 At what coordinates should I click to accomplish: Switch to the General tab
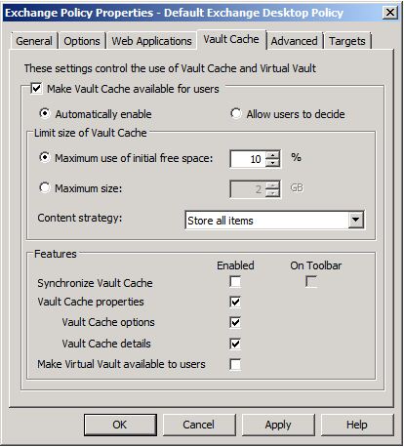click(34, 41)
